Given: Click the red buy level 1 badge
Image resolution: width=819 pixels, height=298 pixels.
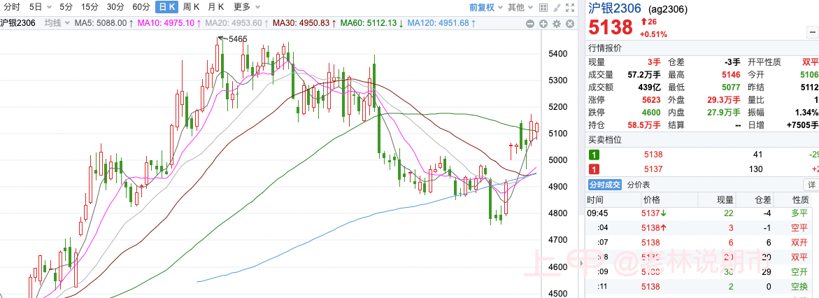Looking at the screenshot, I should pyautogui.click(x=594, y=169).
